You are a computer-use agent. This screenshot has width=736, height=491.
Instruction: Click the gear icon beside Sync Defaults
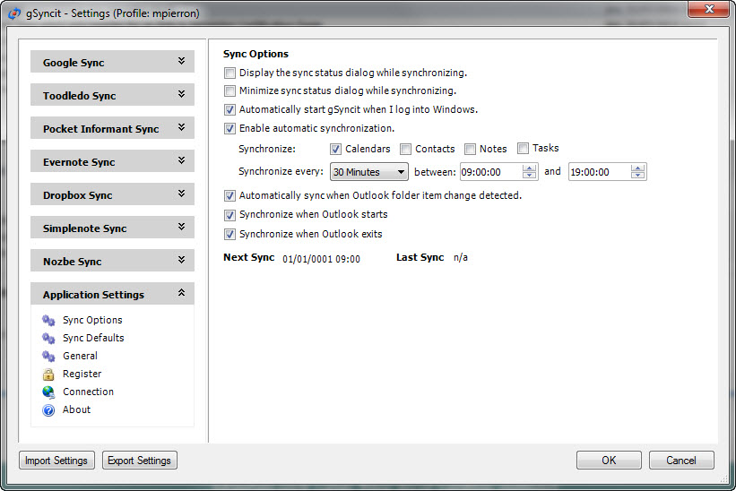coord(48,338)
